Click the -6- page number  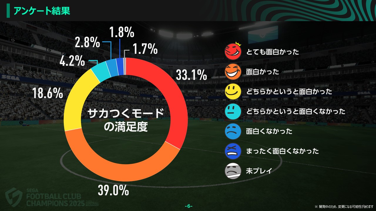pyautogui.click(x=189, y=206)
